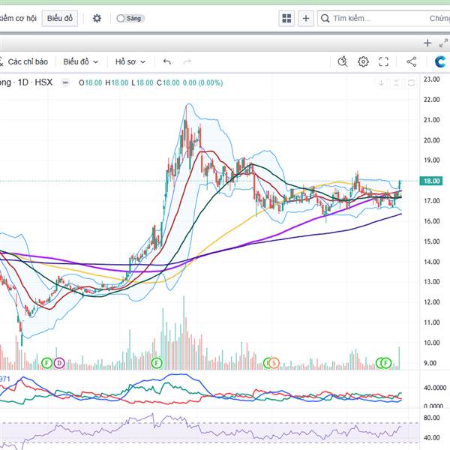Click the HSX exchange label
Image resolution: width=450 pixels, height=450 pixels.
(43, 82)
